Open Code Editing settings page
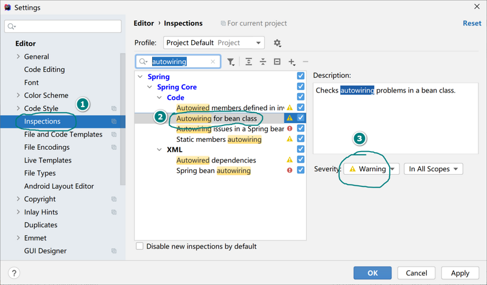Screen dimensions: 487x285 [x=44, y=69]
